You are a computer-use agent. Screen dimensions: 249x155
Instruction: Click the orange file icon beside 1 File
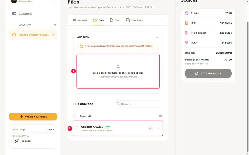point(186,23)
